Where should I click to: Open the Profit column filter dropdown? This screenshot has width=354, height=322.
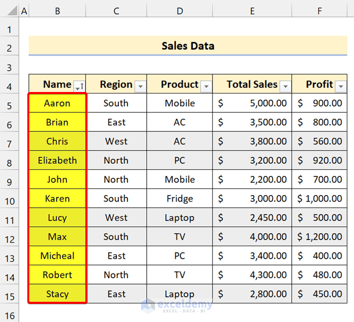point(341,87)
